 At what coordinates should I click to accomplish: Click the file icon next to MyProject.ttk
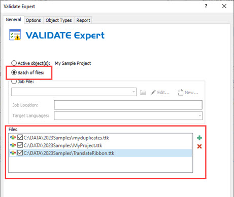click(x=13, y=145)
